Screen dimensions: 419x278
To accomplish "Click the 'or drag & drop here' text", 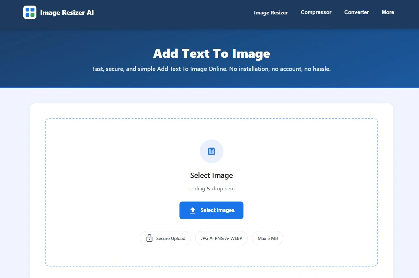I will tap(212, 189).
